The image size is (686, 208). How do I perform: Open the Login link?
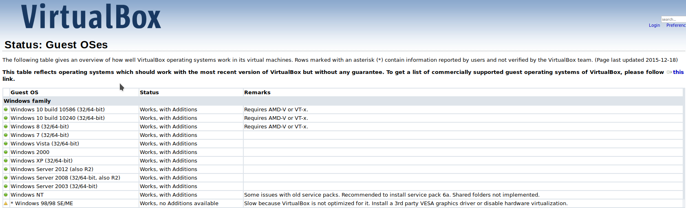(654, 25)
